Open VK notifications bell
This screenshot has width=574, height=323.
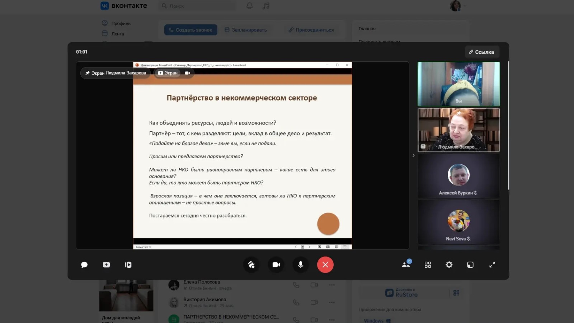coord(249,6)
